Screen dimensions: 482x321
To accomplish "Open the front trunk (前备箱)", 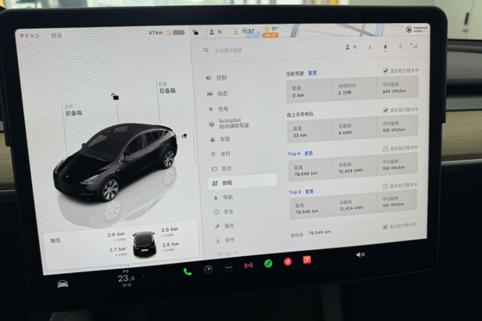I will pos(73,113).
